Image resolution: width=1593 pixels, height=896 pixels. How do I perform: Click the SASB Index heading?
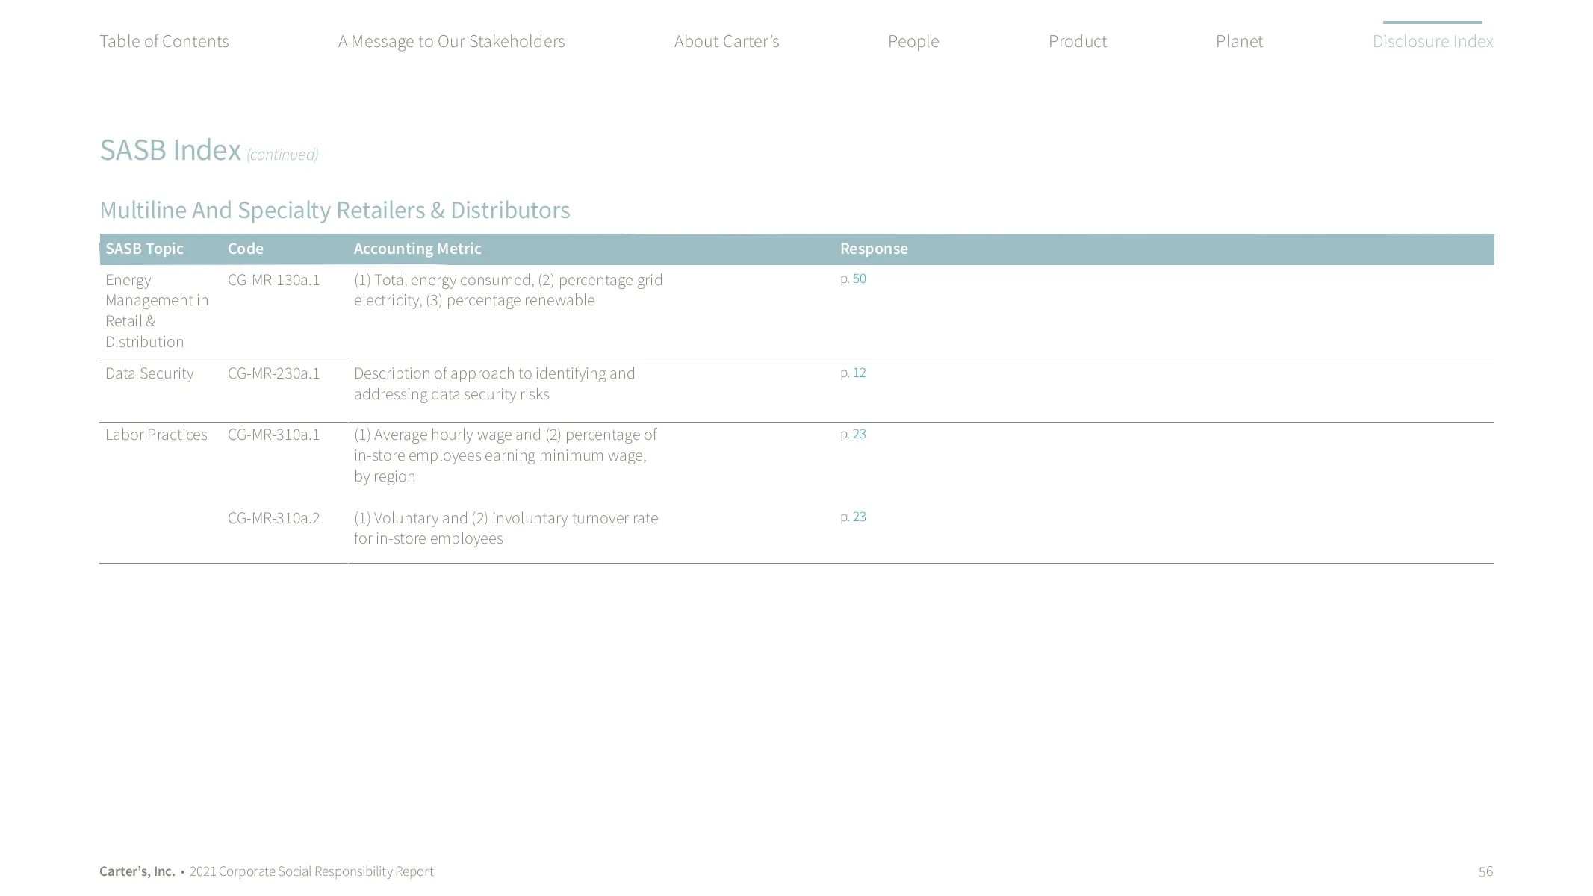pyautogui.click(x=170, y=150)
